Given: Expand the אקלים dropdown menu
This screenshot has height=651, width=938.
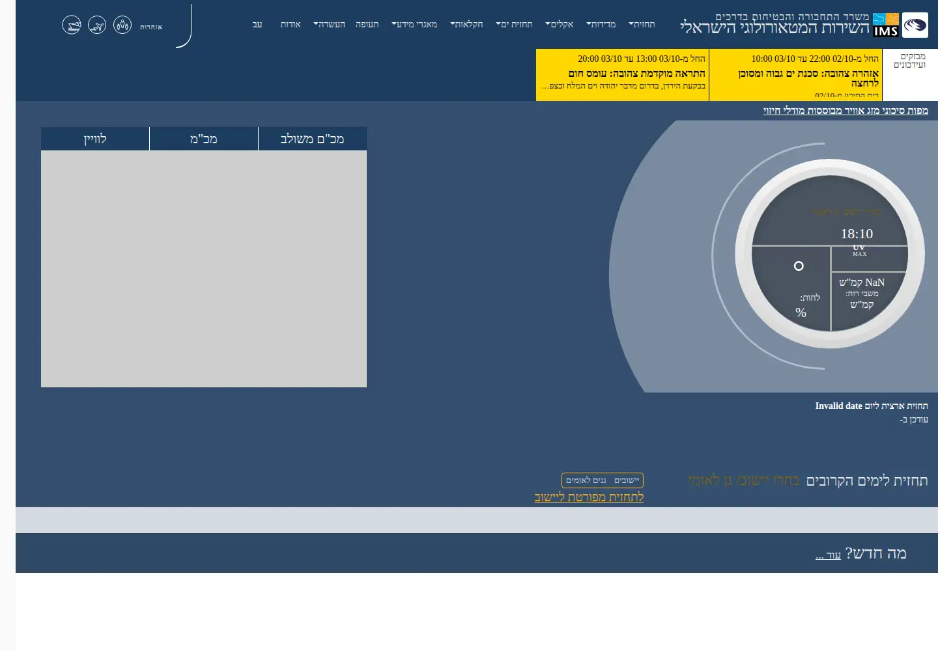Looking at the screenshot, I should pos(559,24).
